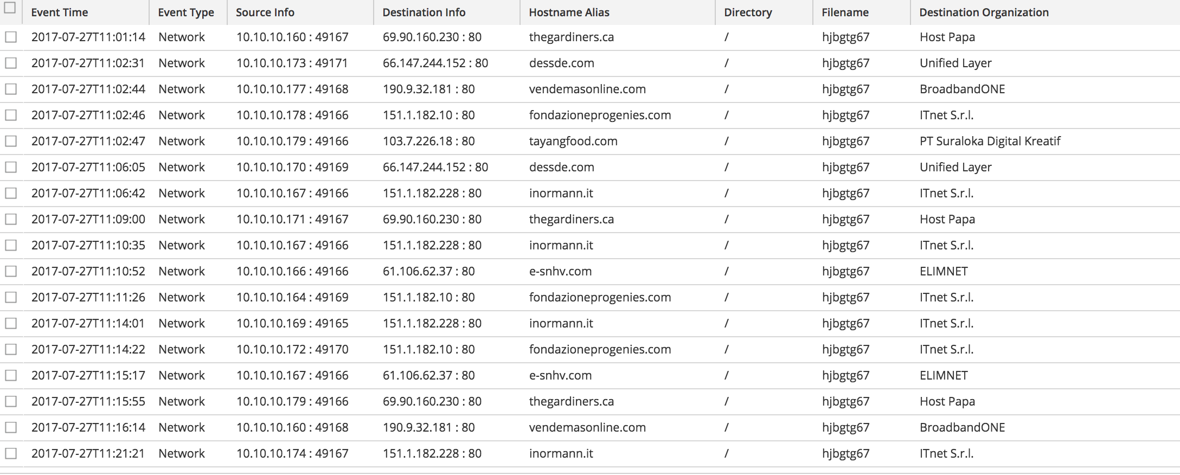Select checkbox for 2017-07-27T11:02:47 event

point(11,142)
